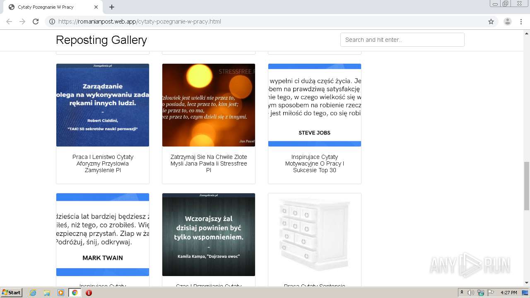Click the browser back arrow

click(9, 22)
